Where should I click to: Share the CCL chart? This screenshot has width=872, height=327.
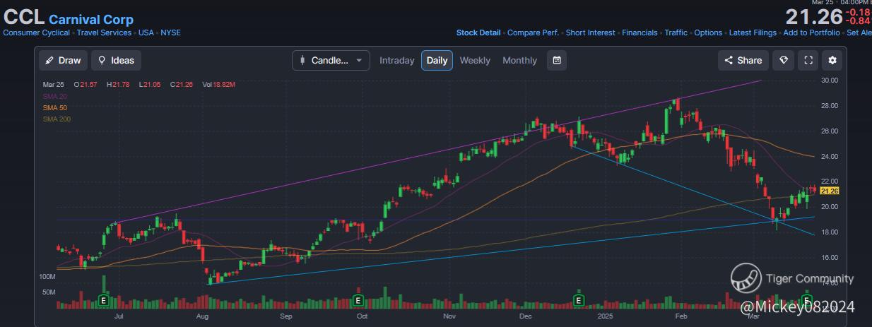[743, 61]
